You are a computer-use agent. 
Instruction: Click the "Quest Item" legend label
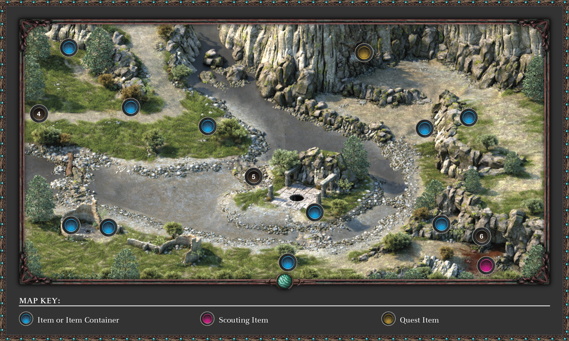(x=419, y=320)
